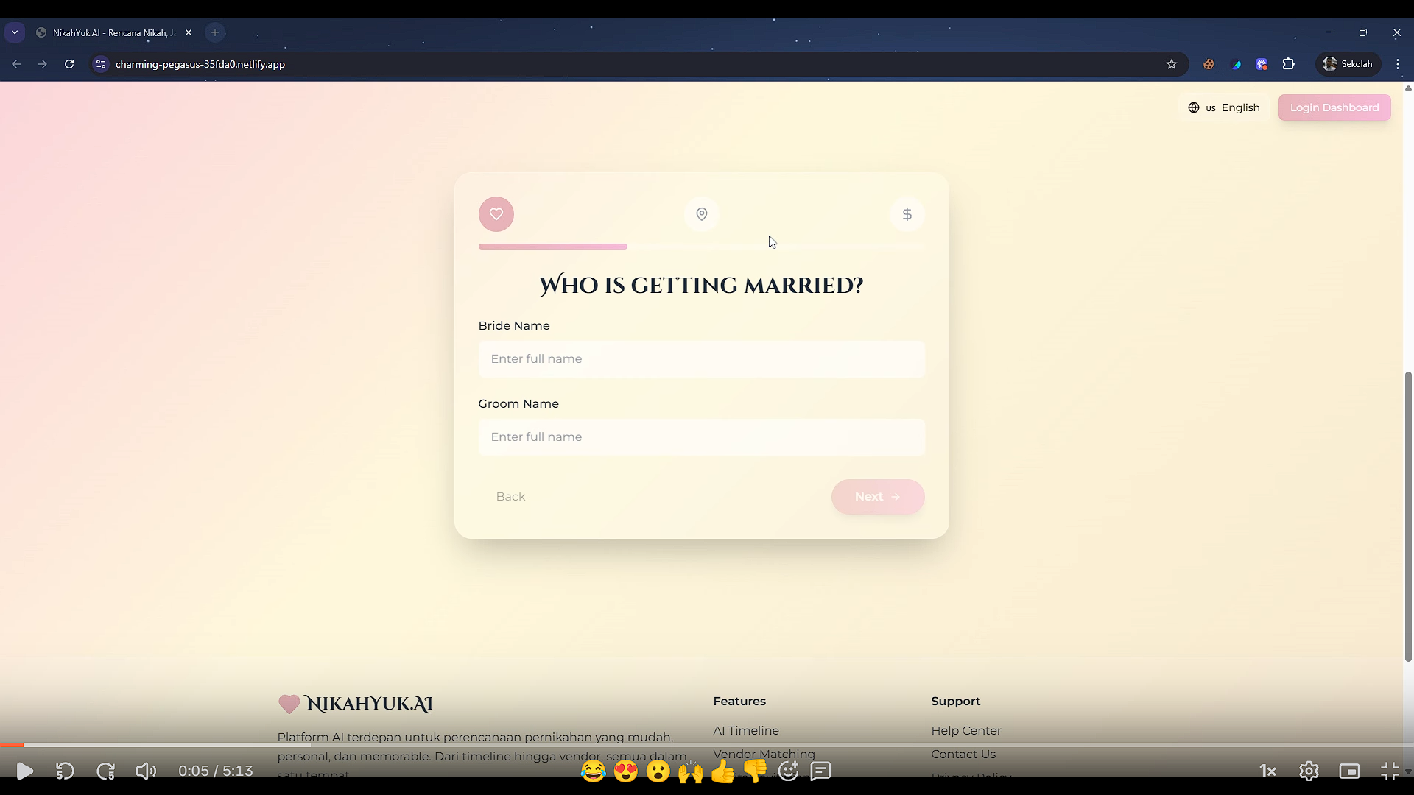Rewind video five seconds

[x=65, y=771]
